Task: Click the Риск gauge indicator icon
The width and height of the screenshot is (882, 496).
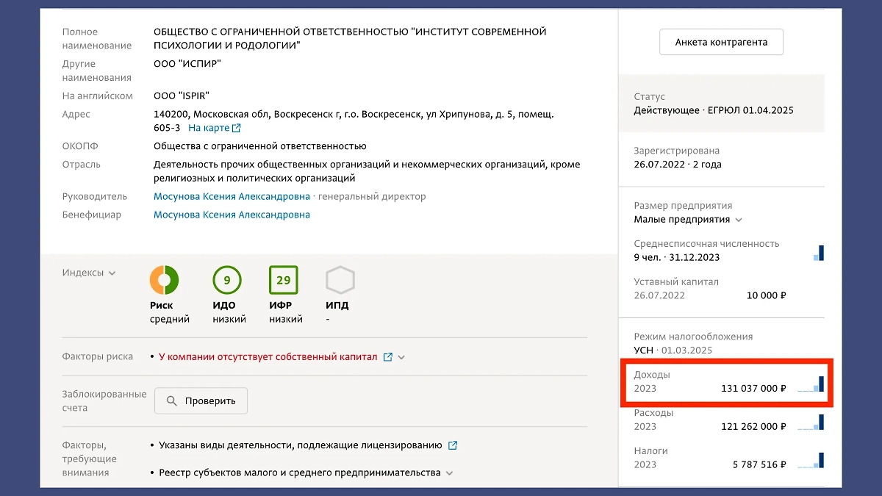Action: (165, 280)
